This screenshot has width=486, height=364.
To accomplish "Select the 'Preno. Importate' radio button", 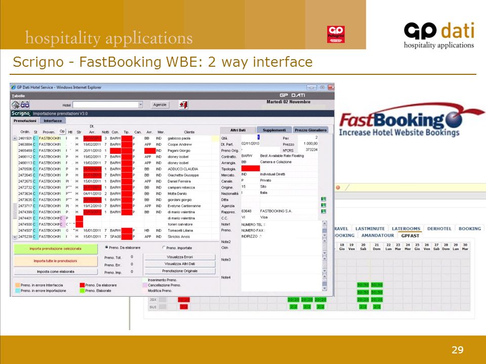I will coord(164,248).
